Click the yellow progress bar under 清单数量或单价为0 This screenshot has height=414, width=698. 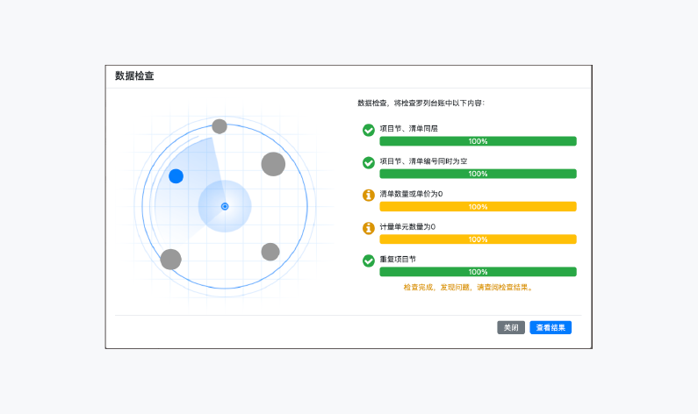[x=478, y=207]
